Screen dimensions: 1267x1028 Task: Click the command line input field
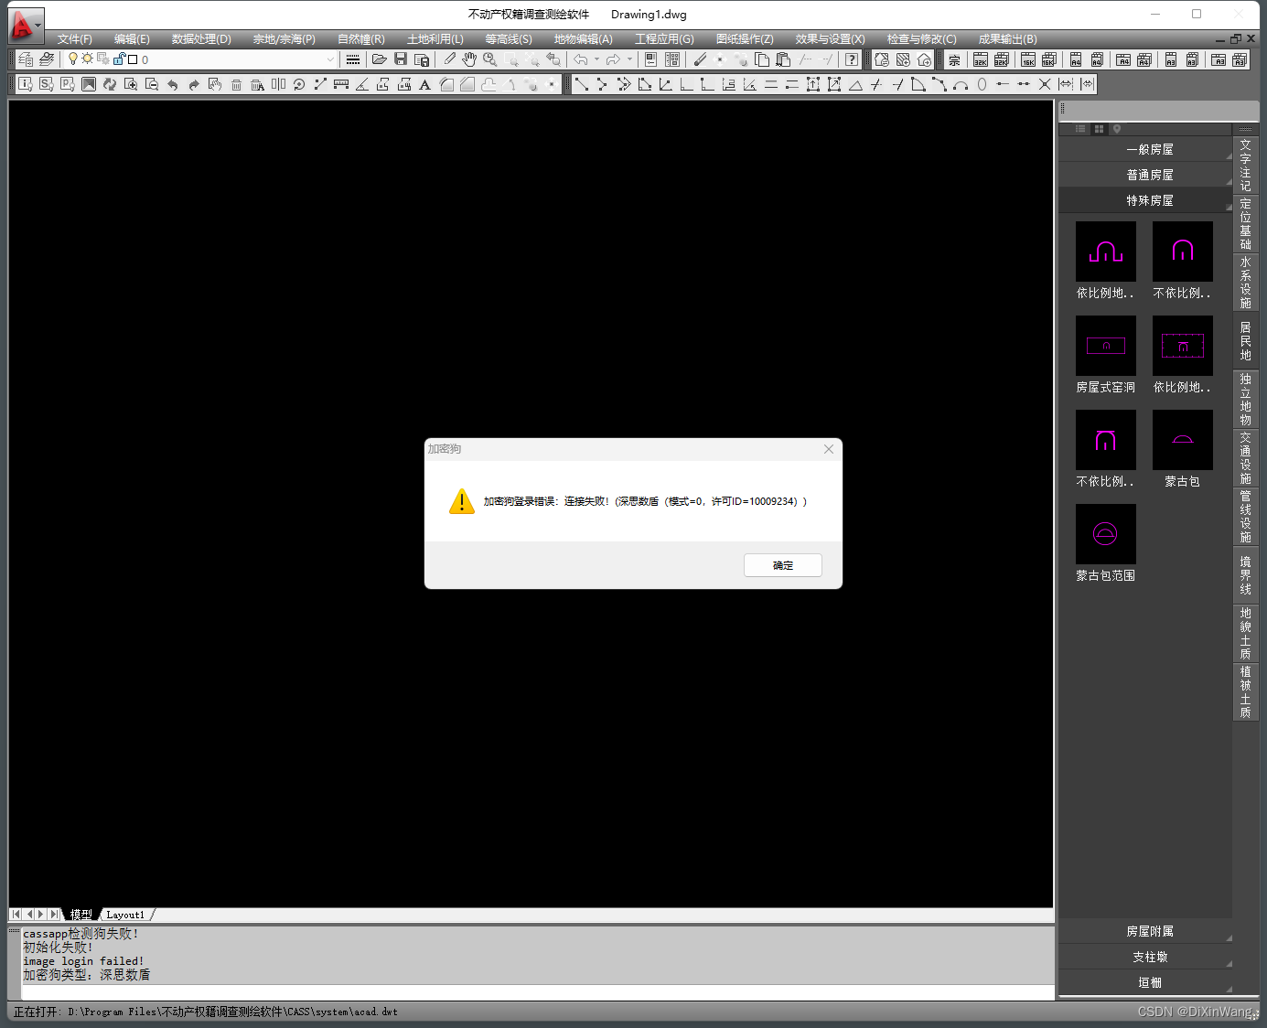click(x=538, y=991)
